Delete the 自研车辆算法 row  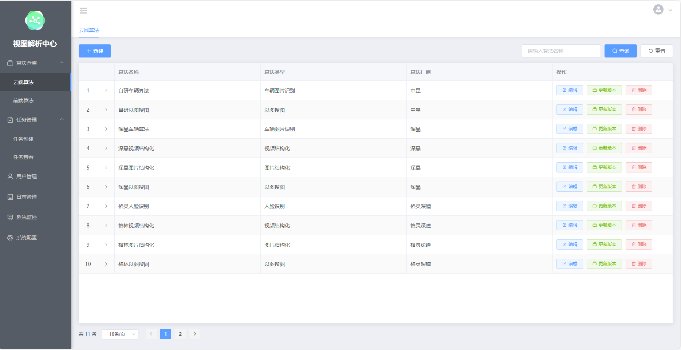tap(639, 90)
